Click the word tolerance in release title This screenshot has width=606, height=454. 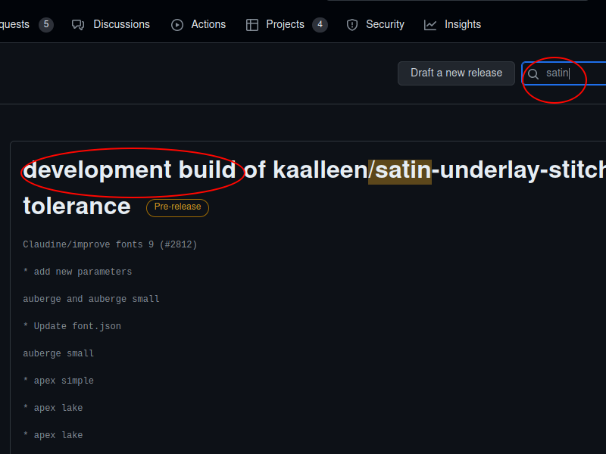coord(77,206)
